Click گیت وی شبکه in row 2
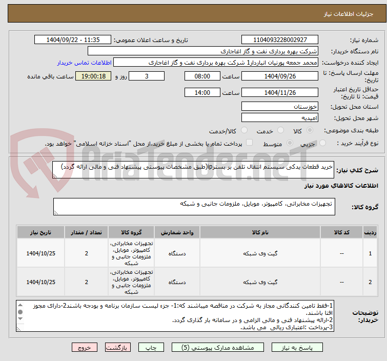Screen dimensions: 387x361 coord(260,282)
